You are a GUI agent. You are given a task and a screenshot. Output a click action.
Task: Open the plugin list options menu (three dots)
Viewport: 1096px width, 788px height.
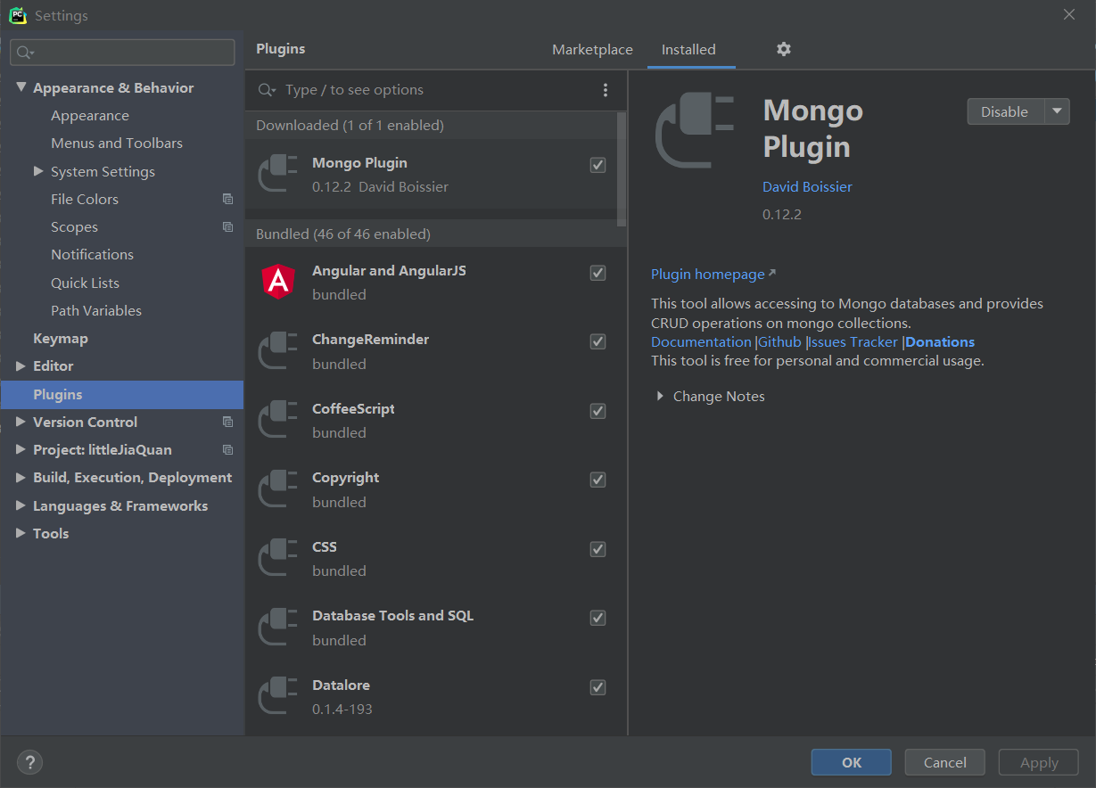click(x=606, y=90)
